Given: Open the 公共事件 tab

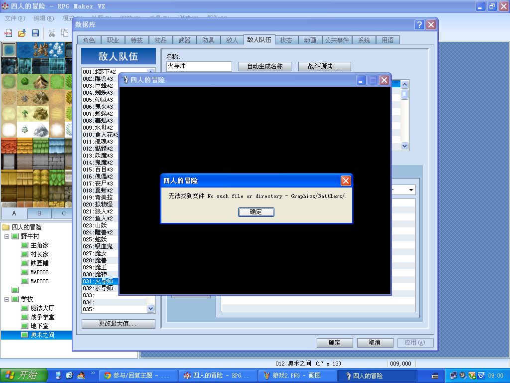Looking at the screenshot, I should (337, 40).
